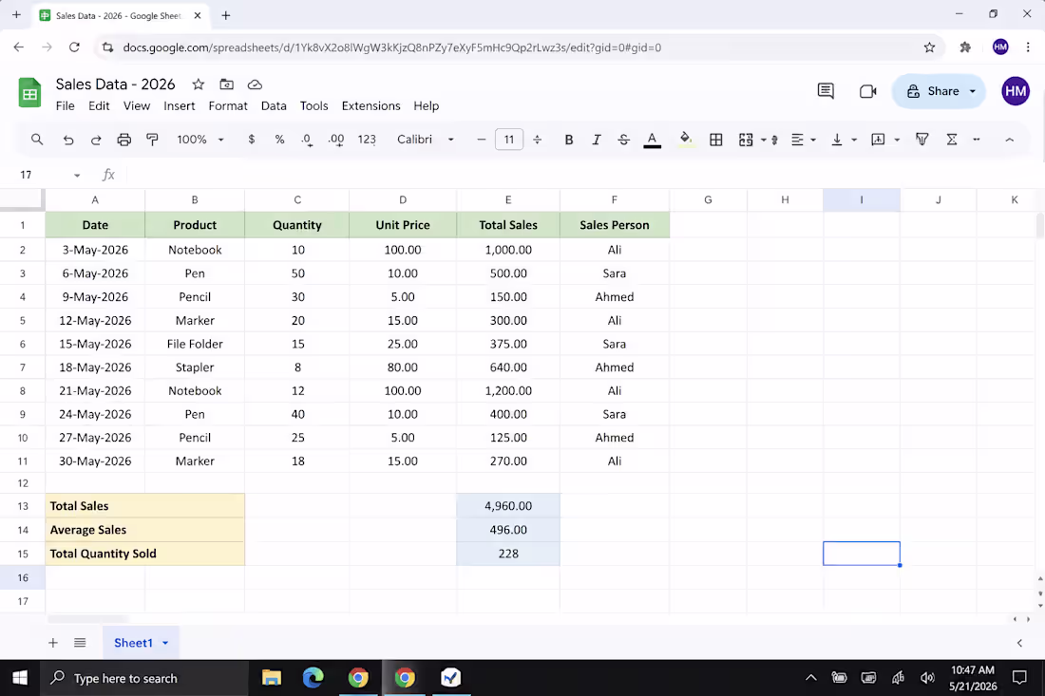Screen dimensions: 1045x696
Task: Move document using the folder icon
Action: (227, 85)
